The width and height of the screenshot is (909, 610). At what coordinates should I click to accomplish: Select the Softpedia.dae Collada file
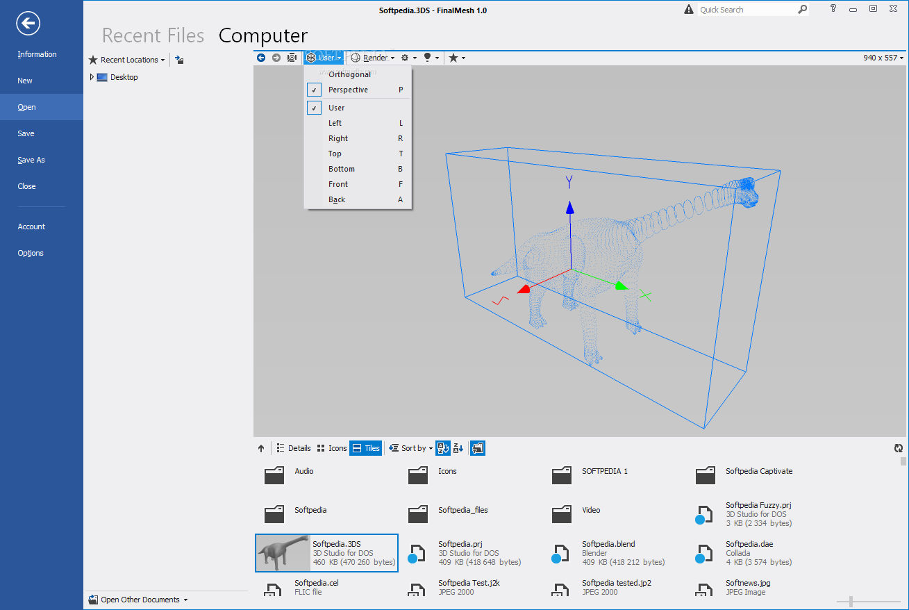pyautogui.click(x=758, y=553)
